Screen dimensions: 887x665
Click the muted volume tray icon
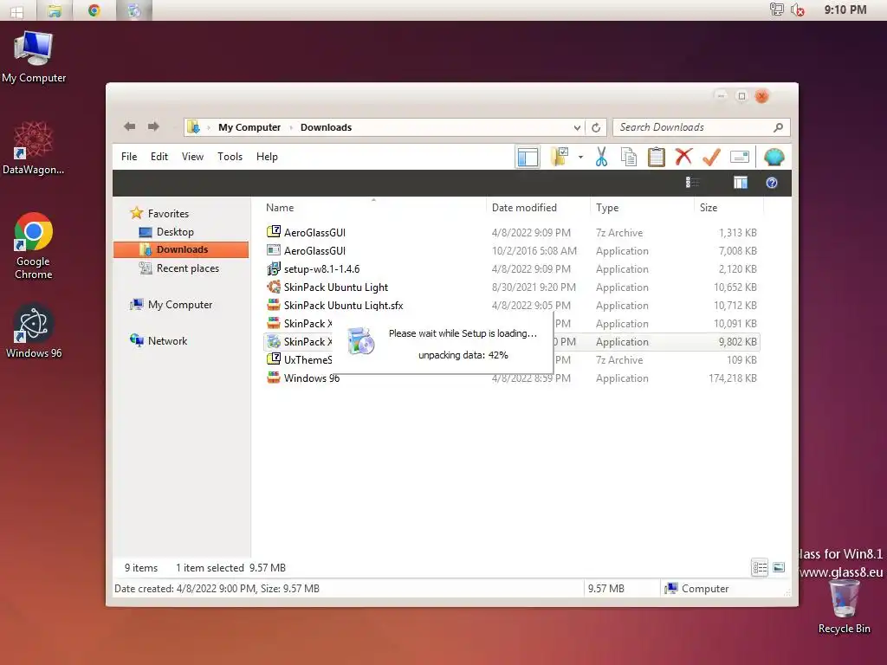point(798,10)
